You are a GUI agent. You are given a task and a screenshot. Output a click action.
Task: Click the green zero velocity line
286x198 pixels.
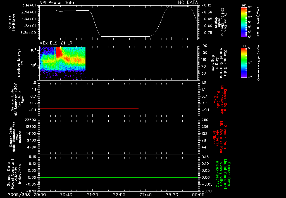118,177
